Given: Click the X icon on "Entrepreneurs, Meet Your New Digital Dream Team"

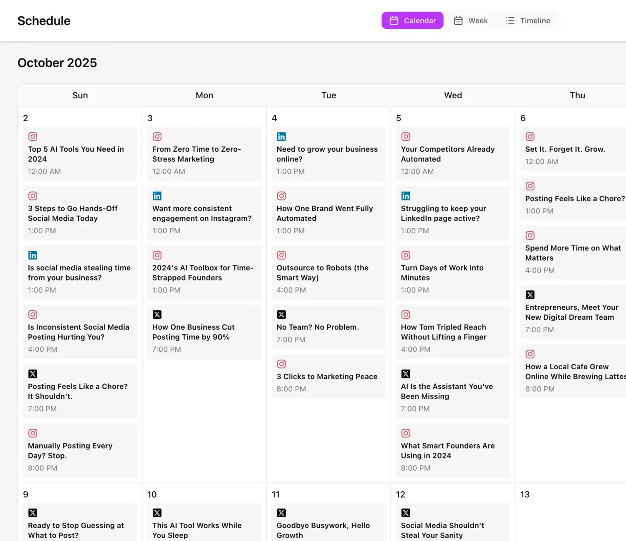Looking at the screenshot, I should pos(530,295).
